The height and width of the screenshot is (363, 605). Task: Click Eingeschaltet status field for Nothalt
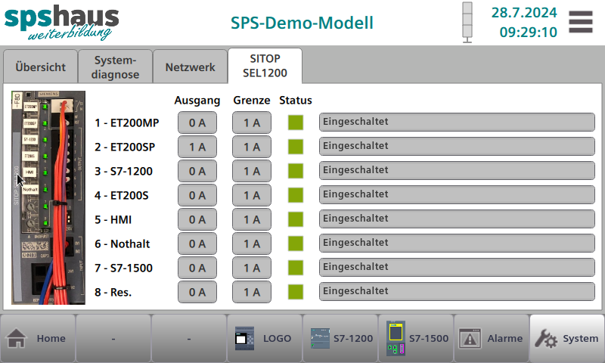(457, 244)
